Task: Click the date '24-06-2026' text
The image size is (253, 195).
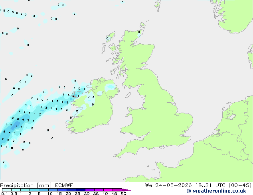Action: 174,185
